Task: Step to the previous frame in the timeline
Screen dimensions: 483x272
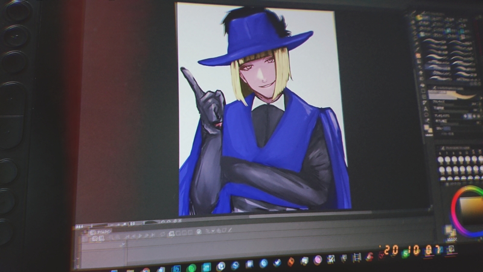Action: point(133,236)
